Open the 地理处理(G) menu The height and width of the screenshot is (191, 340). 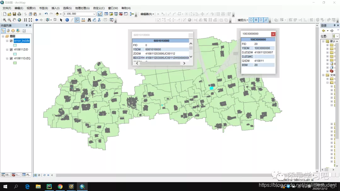(x=82, y=8)
